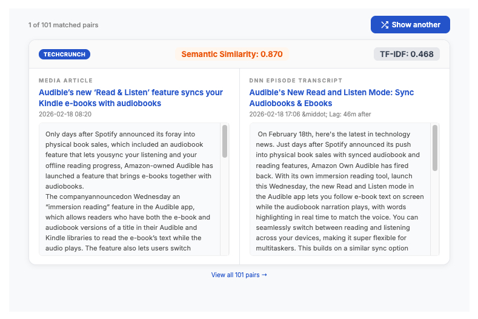
Task: Click the TF-IDF 0.468 score badge
Action: pyautogui.click(x=407, y=54)
